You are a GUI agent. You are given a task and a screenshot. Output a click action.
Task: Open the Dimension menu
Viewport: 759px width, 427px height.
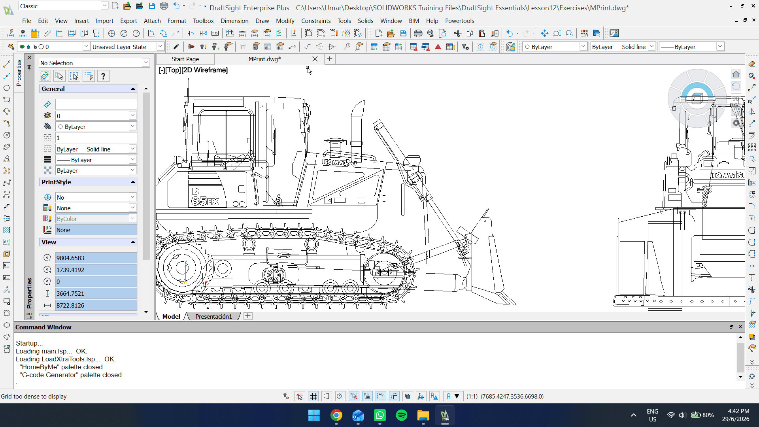click(x=234, y=21)
